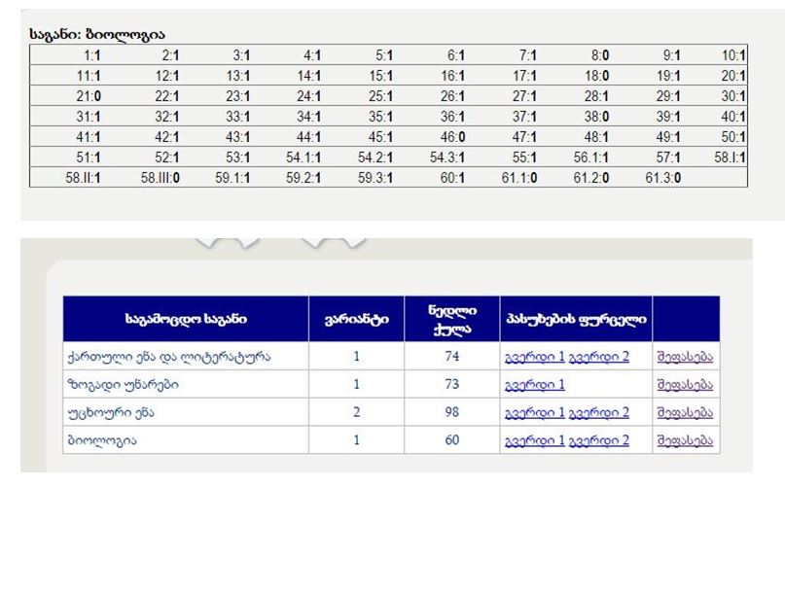Click answer cell 10:1

(x=734, y=55)
